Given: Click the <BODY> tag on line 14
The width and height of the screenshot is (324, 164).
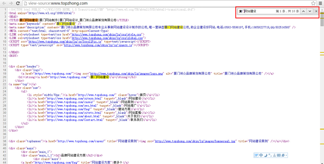Looking at the screenshot, I should [x=13, y=56].
